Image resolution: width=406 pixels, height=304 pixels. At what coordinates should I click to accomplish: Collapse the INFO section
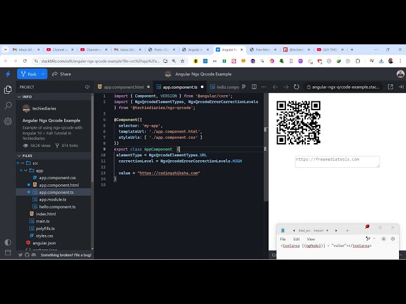[x=19, y=97]
